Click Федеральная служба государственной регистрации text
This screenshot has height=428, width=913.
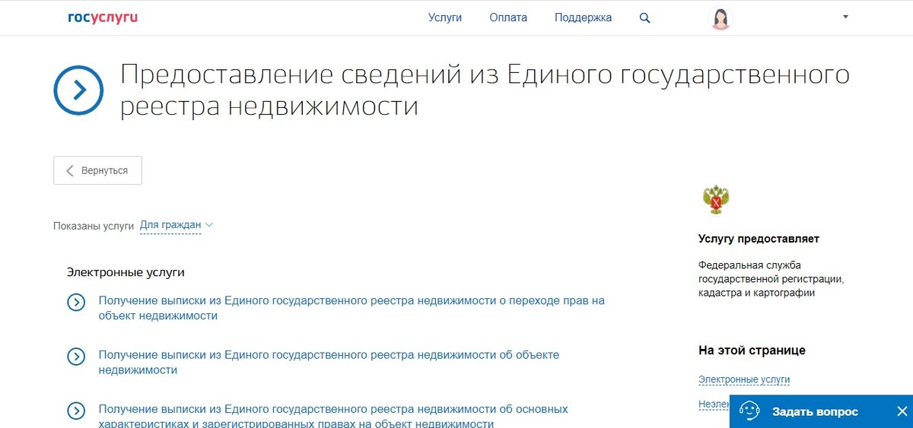click(771, 279)
